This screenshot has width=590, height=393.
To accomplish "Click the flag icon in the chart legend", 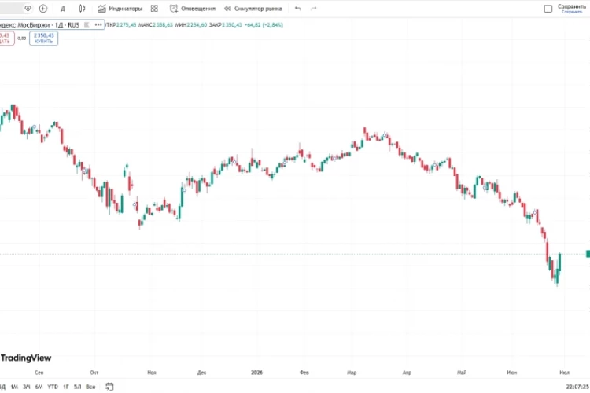I will [87, 25].
